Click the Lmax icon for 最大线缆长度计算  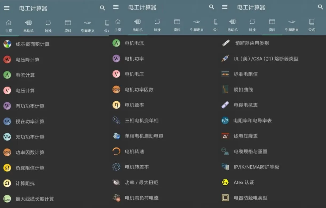coord(7,199)
